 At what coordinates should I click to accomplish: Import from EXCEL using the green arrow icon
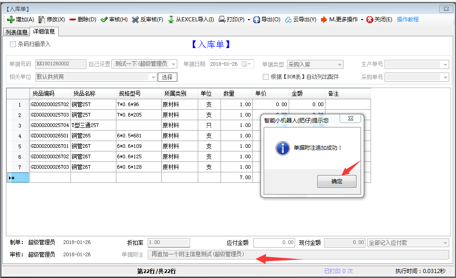pyautogui.click(x=171, y=20)
